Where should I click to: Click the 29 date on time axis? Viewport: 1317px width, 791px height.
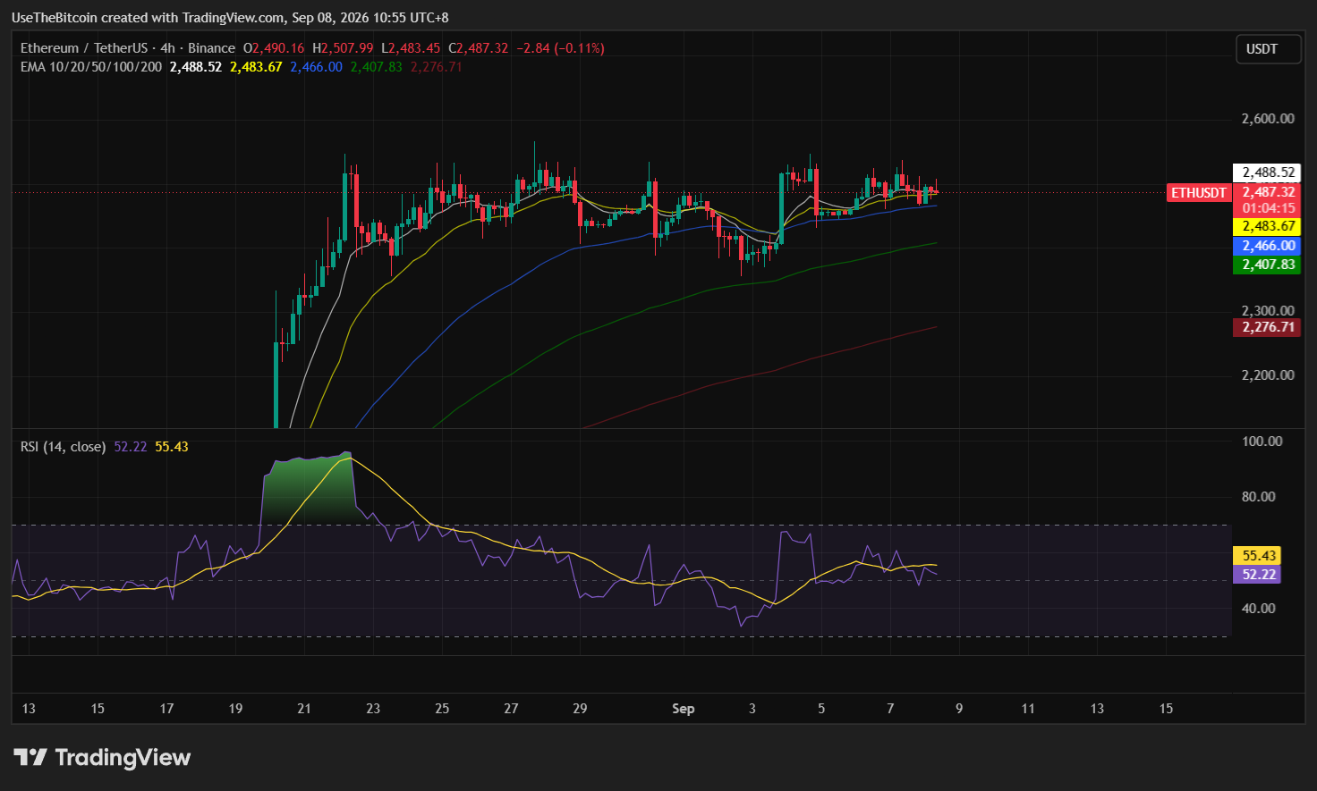pos(580,709)
